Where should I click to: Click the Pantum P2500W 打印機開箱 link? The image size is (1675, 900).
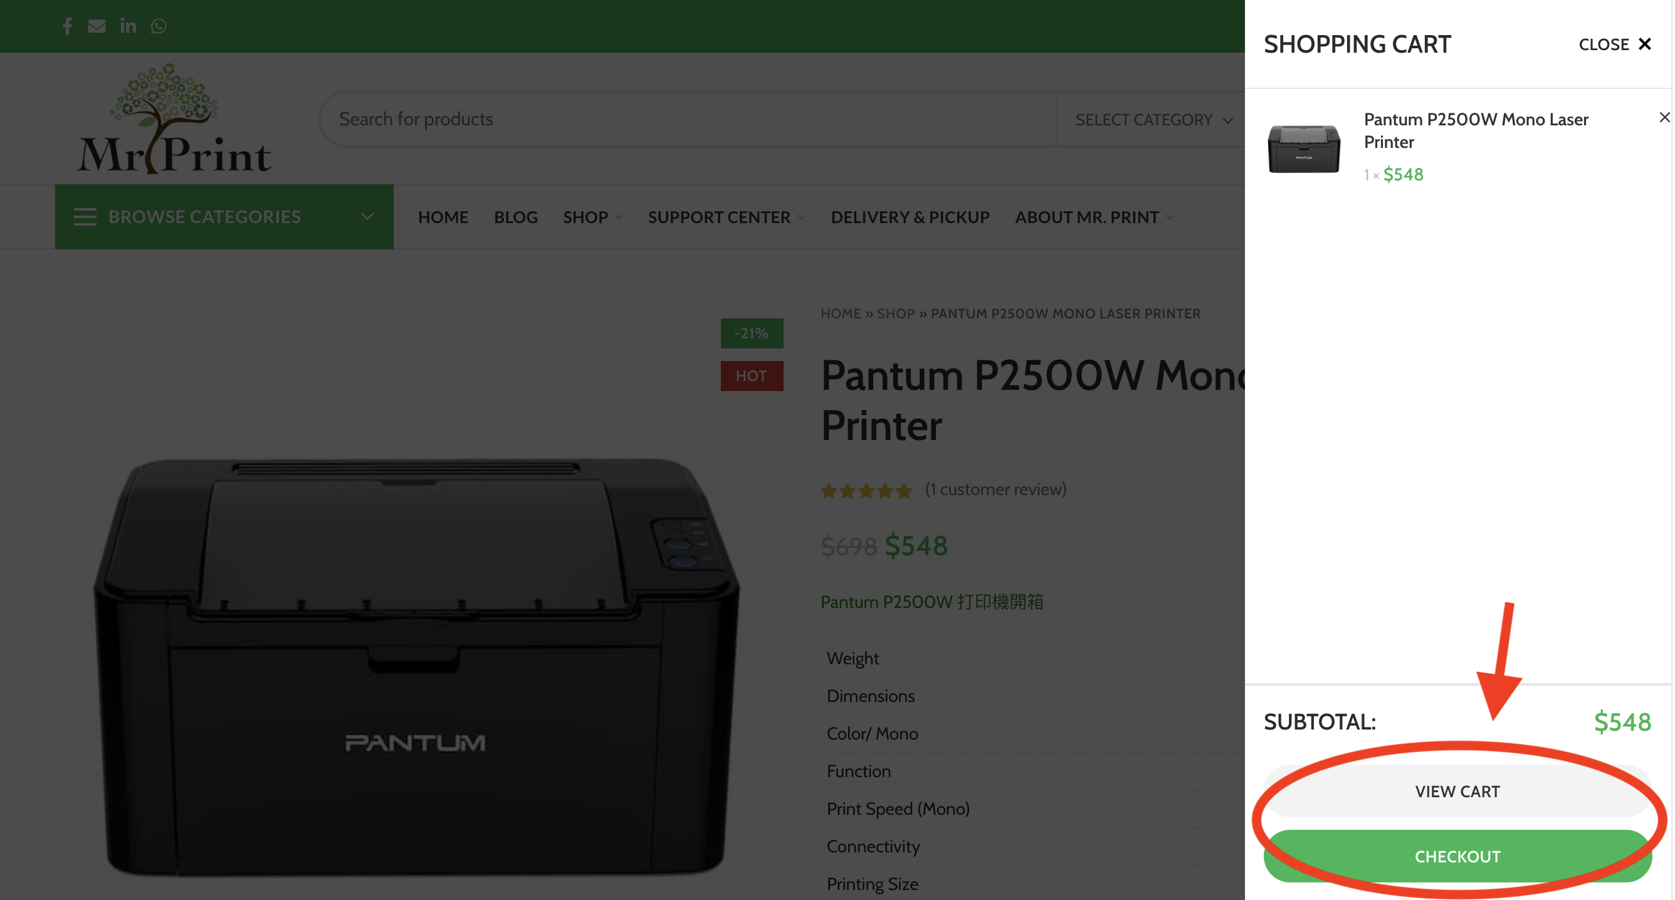click(932, 602)
